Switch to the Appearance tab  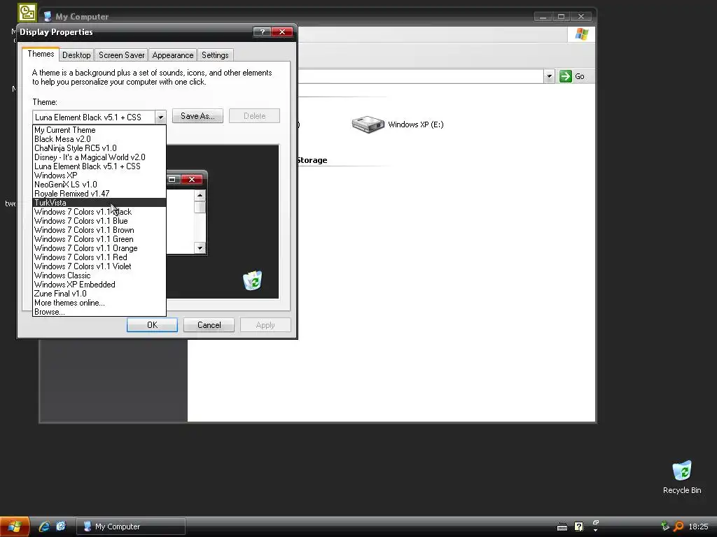click(x=173, y=55)
